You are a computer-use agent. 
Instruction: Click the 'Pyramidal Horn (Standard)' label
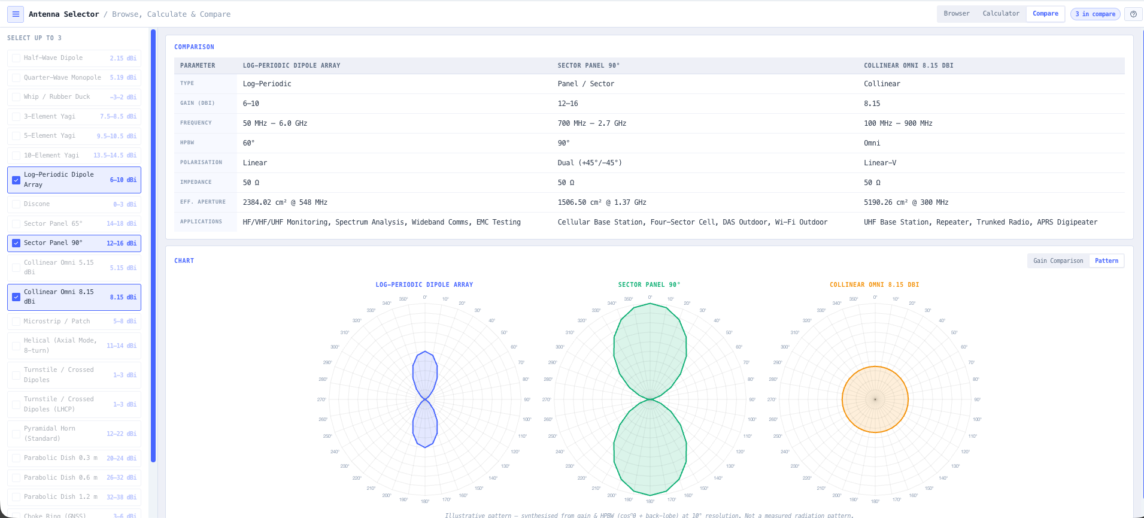click(50, 434)
